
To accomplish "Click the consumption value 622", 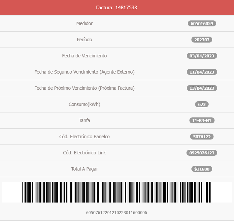I will [202, 104].
